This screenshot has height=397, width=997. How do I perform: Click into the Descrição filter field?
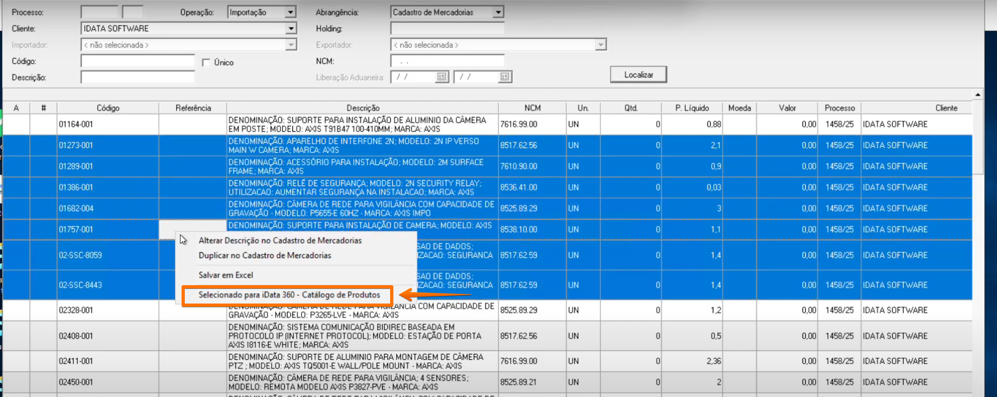pos(138,77)
